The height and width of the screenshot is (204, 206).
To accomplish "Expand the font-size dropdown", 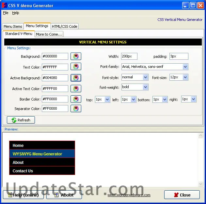I will tap(185, 77).
